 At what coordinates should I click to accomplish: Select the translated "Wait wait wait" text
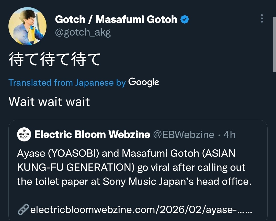tap(49, 102)
